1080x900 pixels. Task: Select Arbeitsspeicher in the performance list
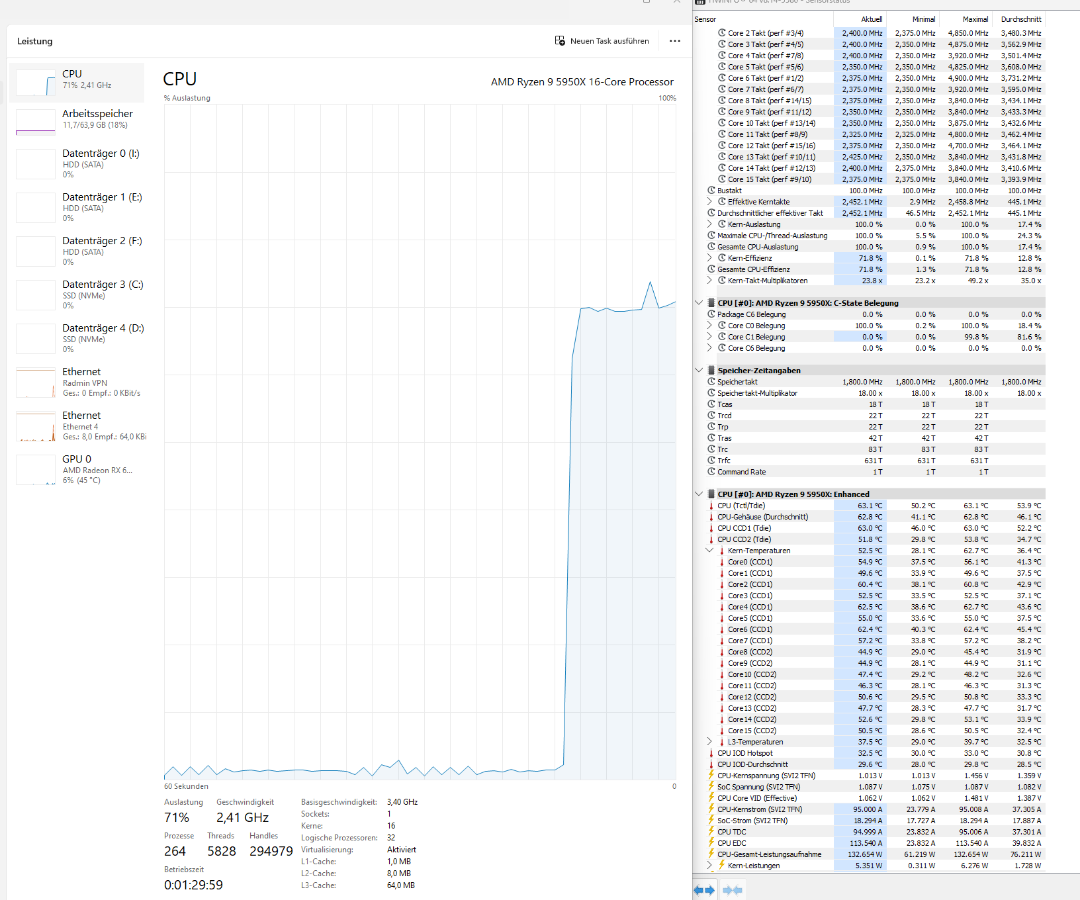[x=77, y=122]
